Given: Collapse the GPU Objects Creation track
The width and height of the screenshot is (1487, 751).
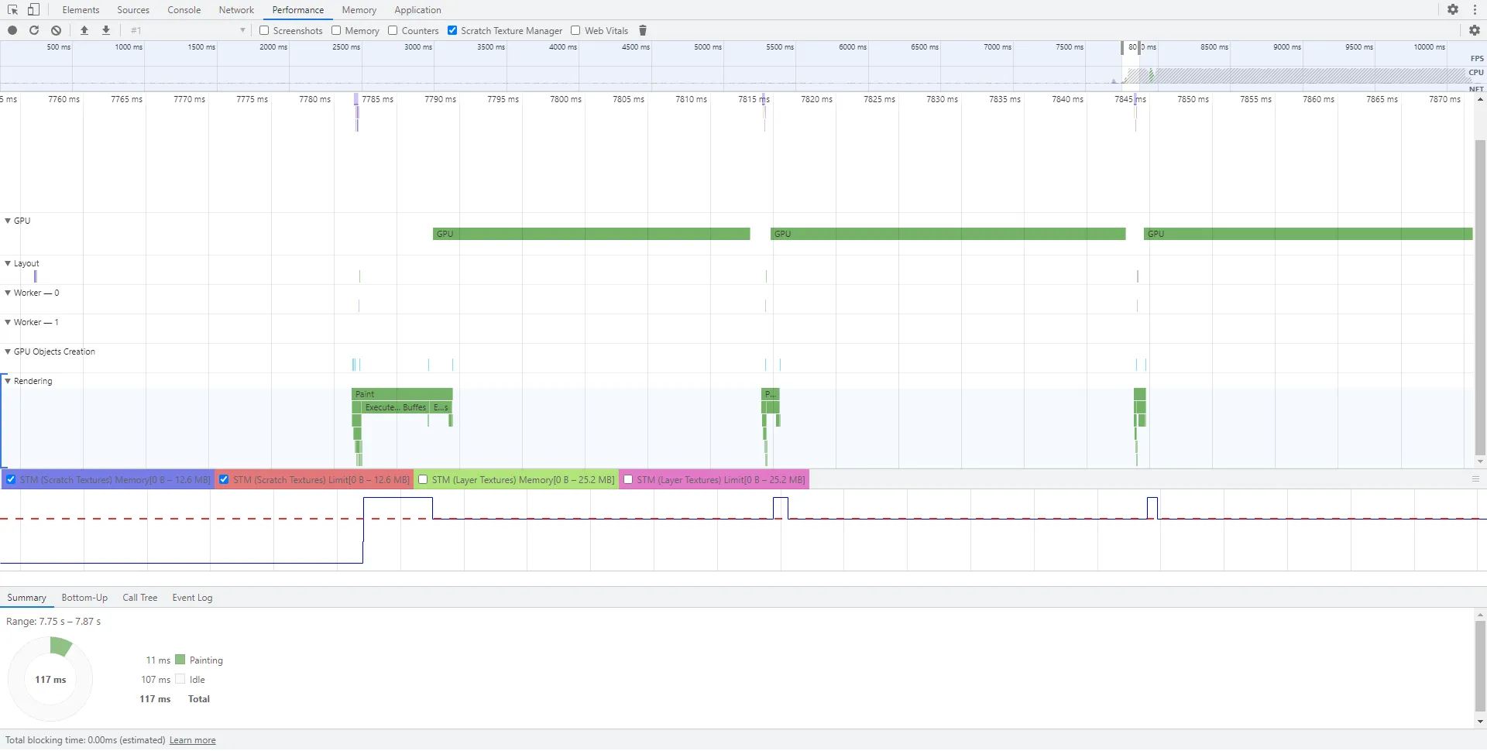Looking at the screenshot, I should tap(8, 351).
